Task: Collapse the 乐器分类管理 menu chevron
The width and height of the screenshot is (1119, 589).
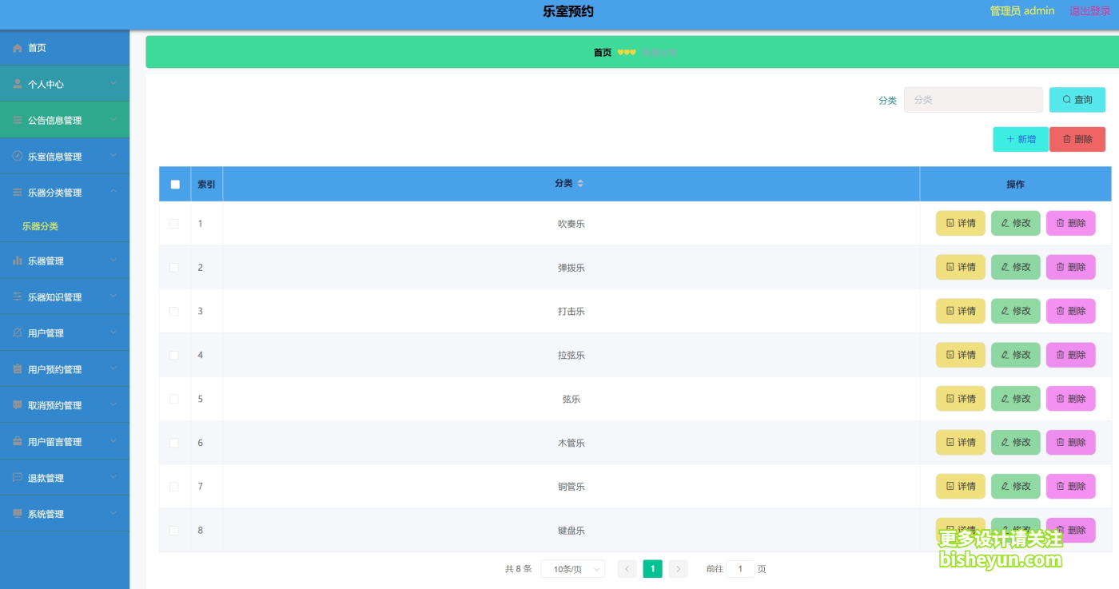Action: click(113, 192)
